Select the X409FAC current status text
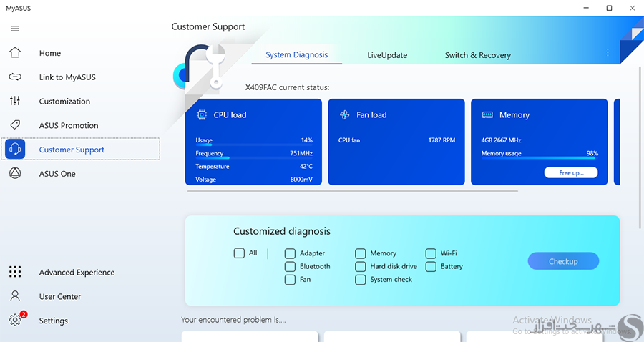Image resolution: width=644 pixels, height=342 pixels. (x=287, y=87)
